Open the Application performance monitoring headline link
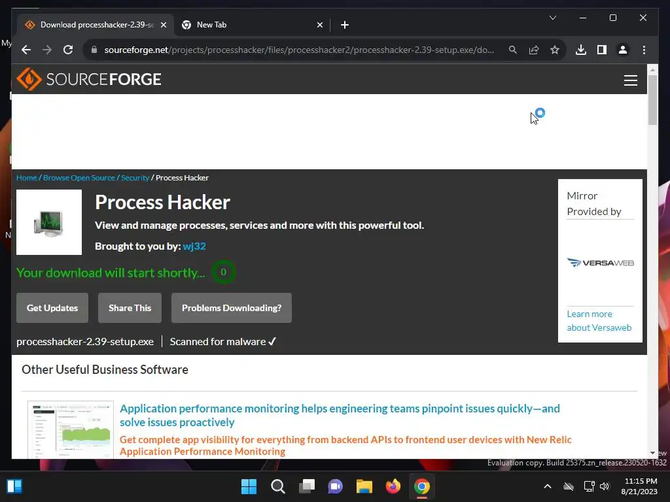Screen dimensions: 670x502 pyautogui.click(x=340, y=415)
